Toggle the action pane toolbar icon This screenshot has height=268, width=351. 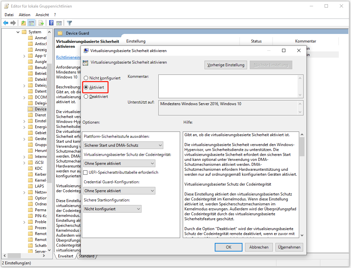pos(59,23)
